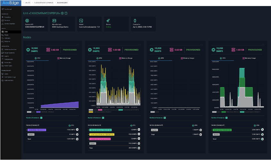Click the AosEdge logo
The width and height of the screenshot is (271, 160).
tap(11, 3)
